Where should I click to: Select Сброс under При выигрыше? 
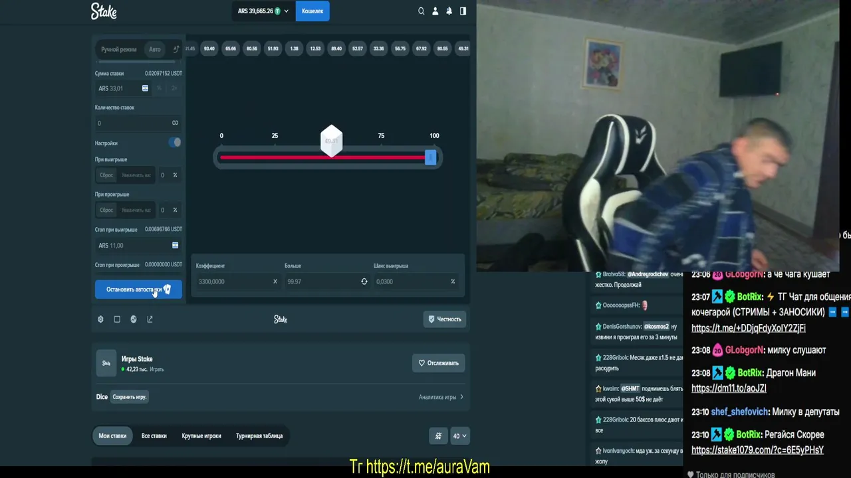click(x=106, y=175)
